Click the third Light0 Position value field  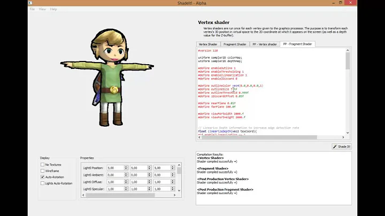tap(162, 168)
